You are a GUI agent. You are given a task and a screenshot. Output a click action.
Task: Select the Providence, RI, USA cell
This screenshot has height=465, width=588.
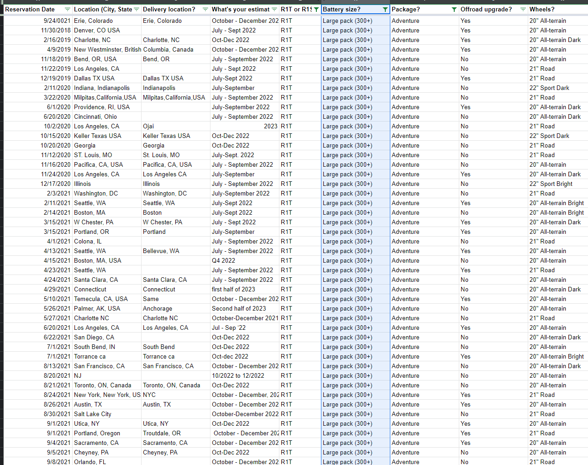coord(107,107)
